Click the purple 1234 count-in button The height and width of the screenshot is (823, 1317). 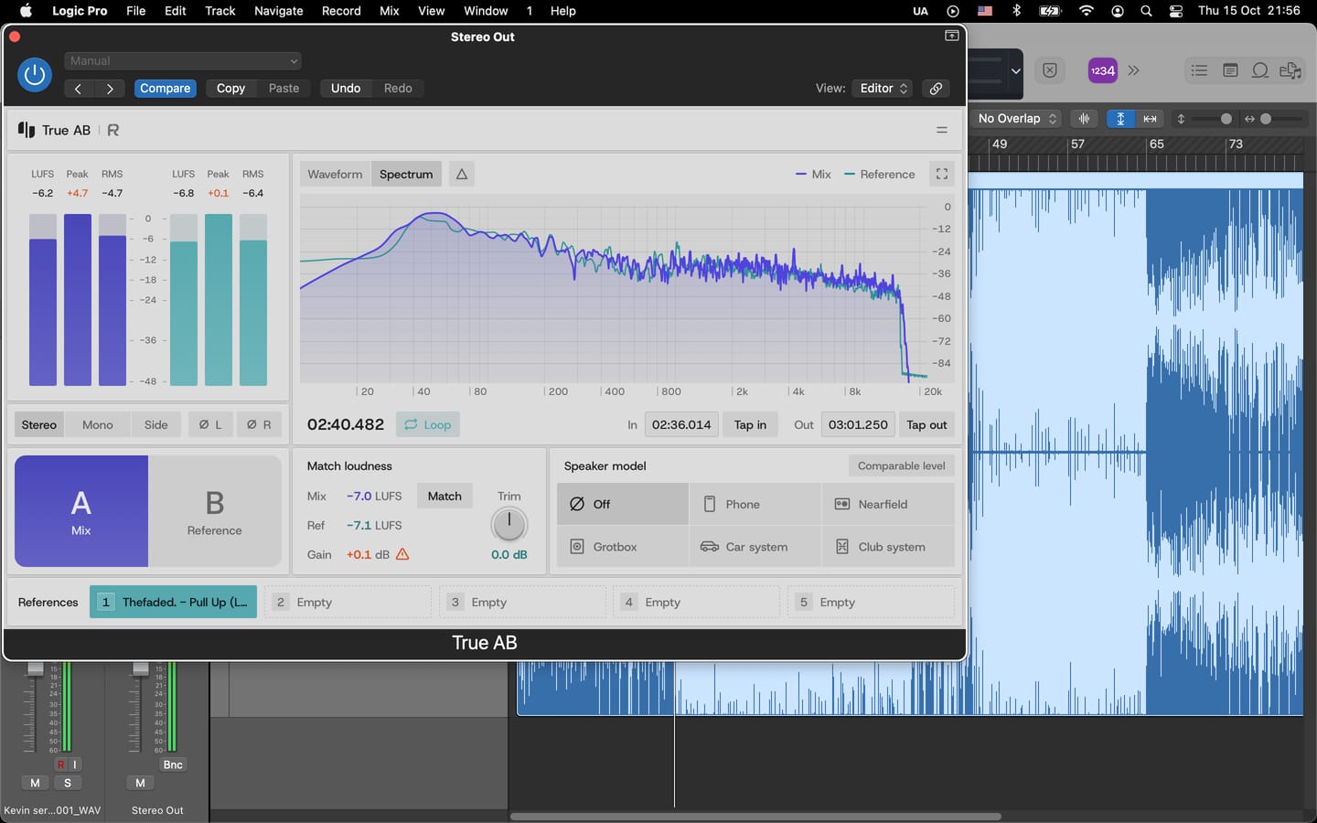pyautogui.click(x=1102, y=70)
